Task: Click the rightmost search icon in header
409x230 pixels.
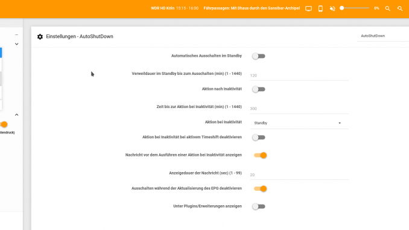Action: coord(399,8)
